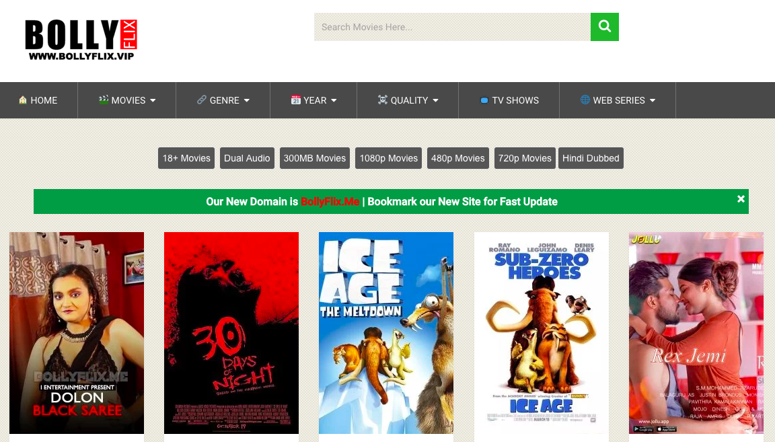Image resolution: width=775 pixels, height=442 pixels.
Task: Select the Dual Audio tag button
Action: click(x=247, y=158)
